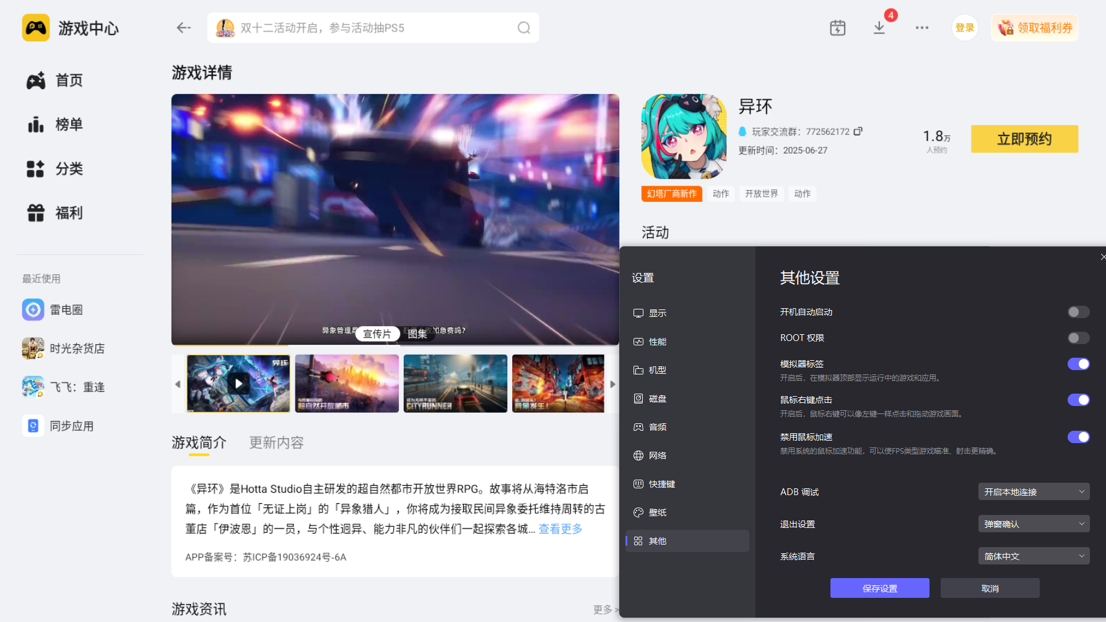Enable the ROOT 权限 switch
The width and height of the screenshot is (1106, 622).
[1078, 338]
